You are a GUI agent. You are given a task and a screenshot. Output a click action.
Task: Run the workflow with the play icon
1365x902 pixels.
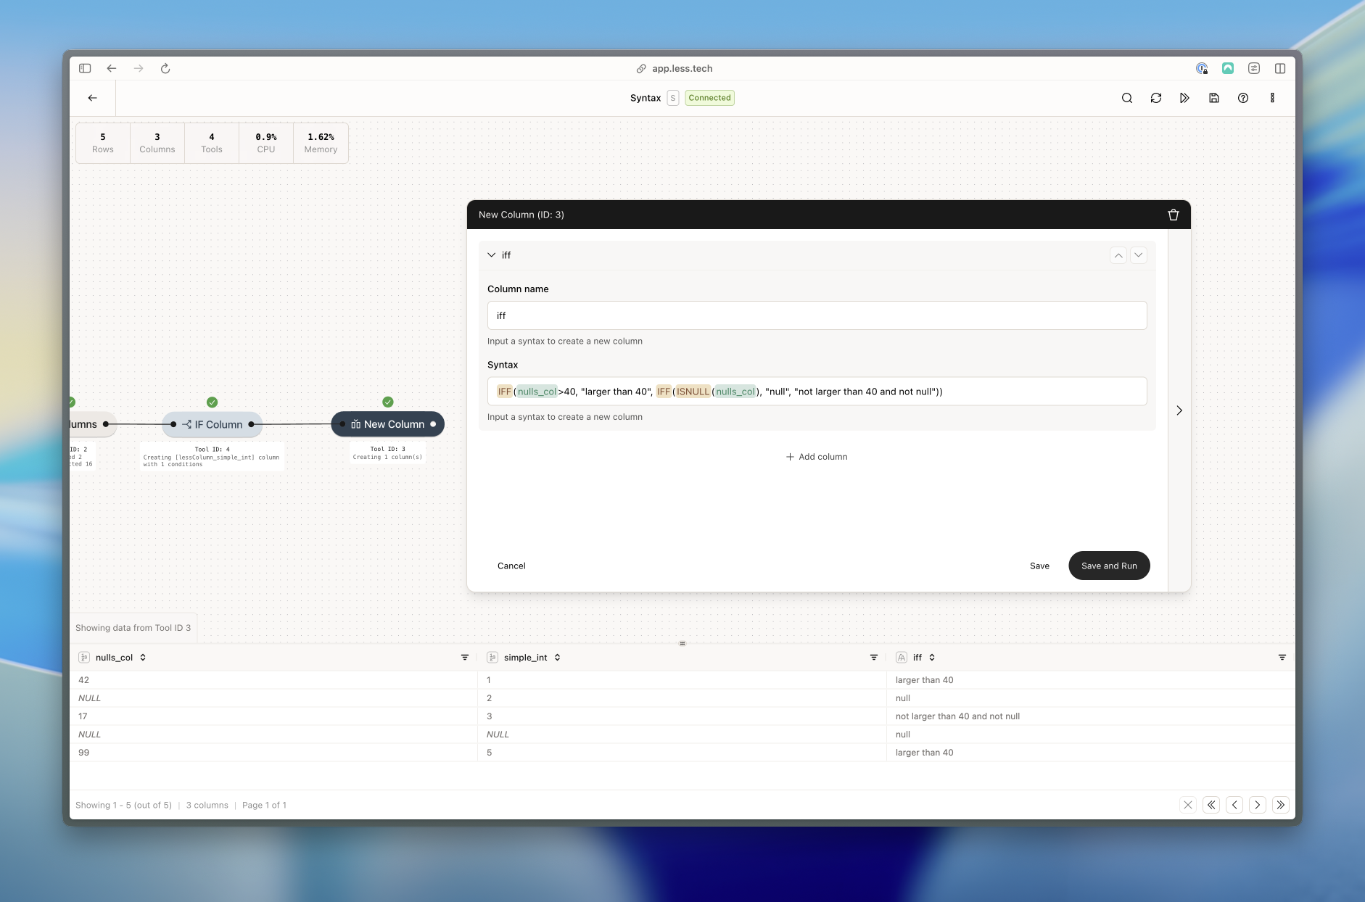(1184, 98)
